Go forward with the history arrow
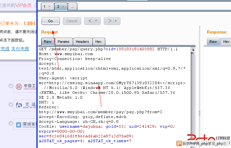This screenshot has width=231, height=148. [x=110, y=21]
